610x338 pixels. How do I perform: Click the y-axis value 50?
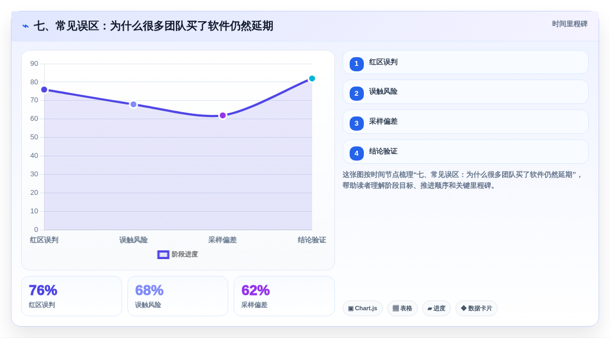point(34,137)
